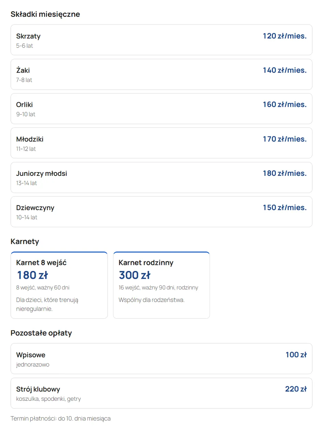
Task: Select the Skrzaty group name
Action: pyautogui.click(x=28, y=36)
